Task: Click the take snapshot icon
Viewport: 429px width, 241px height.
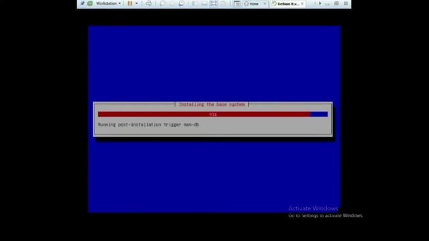Action: coord(162,3)
